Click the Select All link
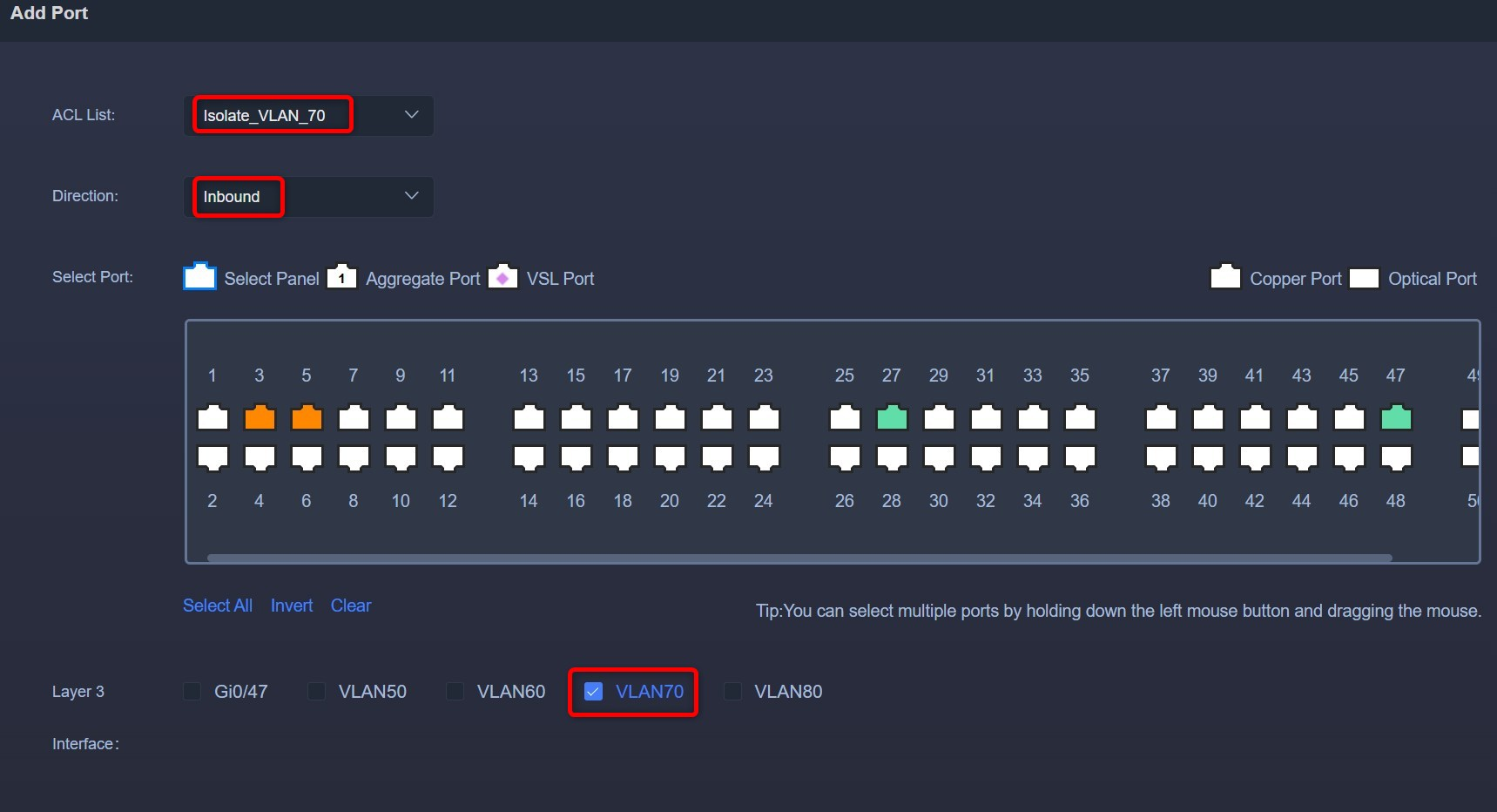 tap(218, 606)
